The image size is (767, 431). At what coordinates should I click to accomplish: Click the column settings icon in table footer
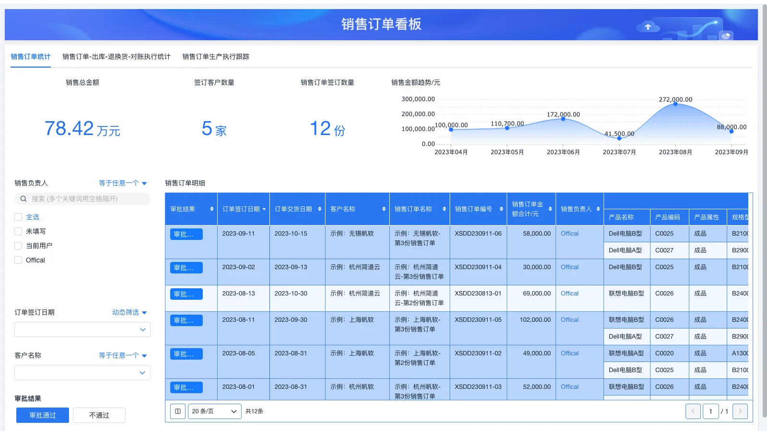(x=177, y=411)
